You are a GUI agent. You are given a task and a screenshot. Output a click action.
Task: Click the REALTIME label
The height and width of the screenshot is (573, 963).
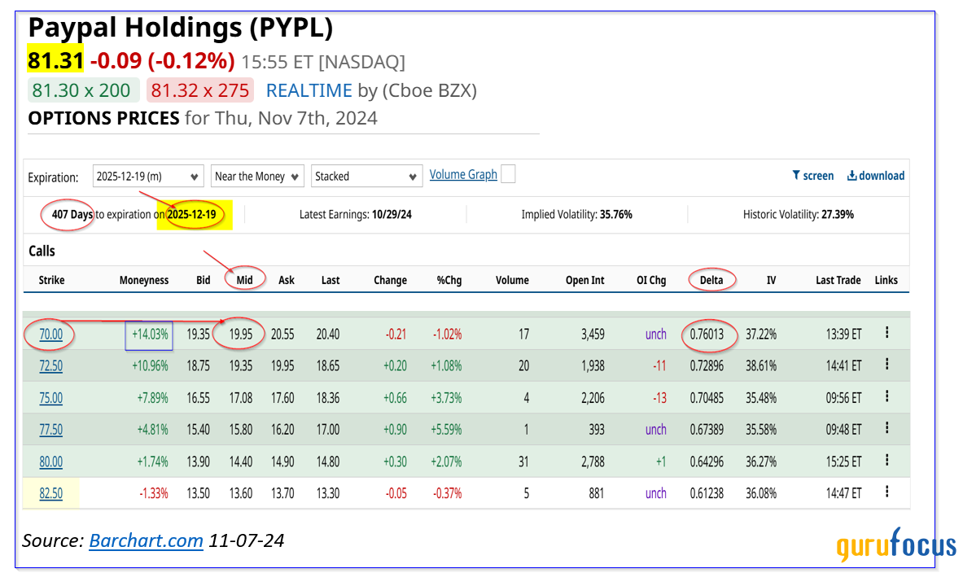click(309, 90)
